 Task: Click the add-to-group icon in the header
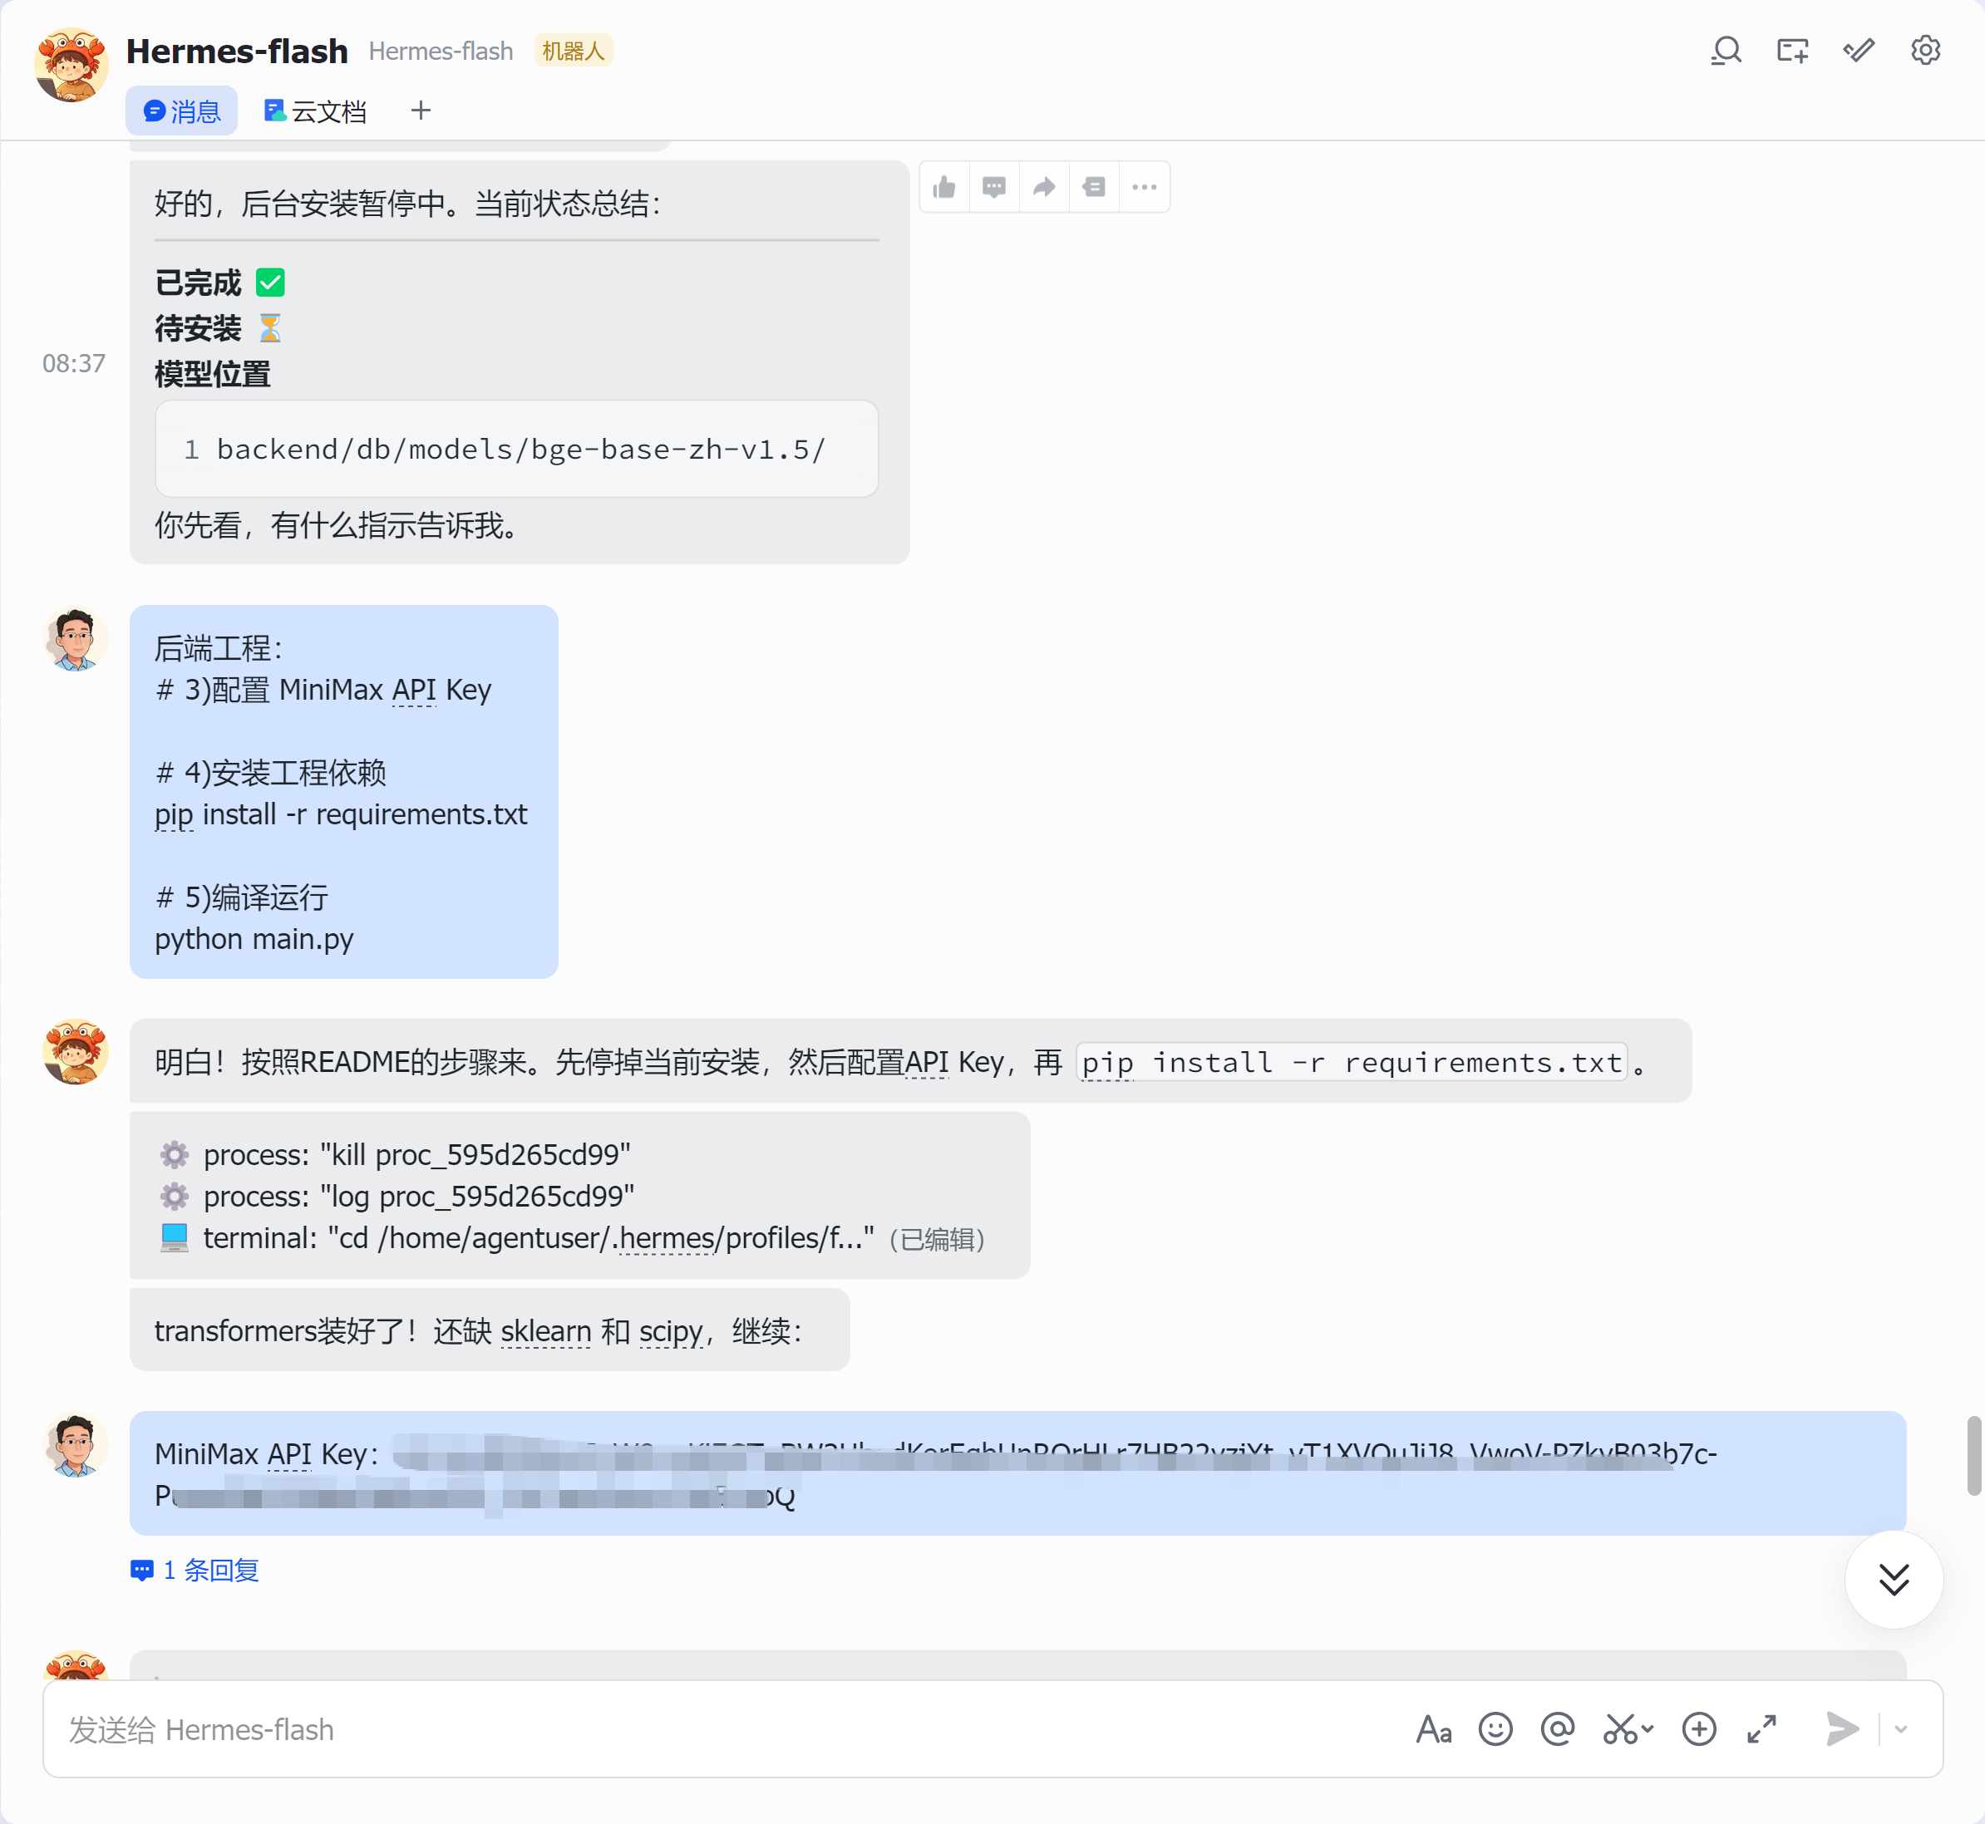tap(1792, 51)
